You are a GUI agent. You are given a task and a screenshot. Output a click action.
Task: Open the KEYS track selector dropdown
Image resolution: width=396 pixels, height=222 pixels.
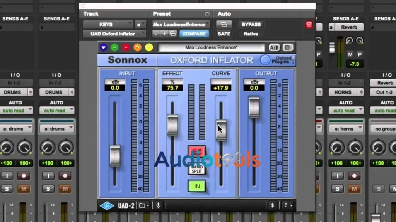(x=108, y=24)
